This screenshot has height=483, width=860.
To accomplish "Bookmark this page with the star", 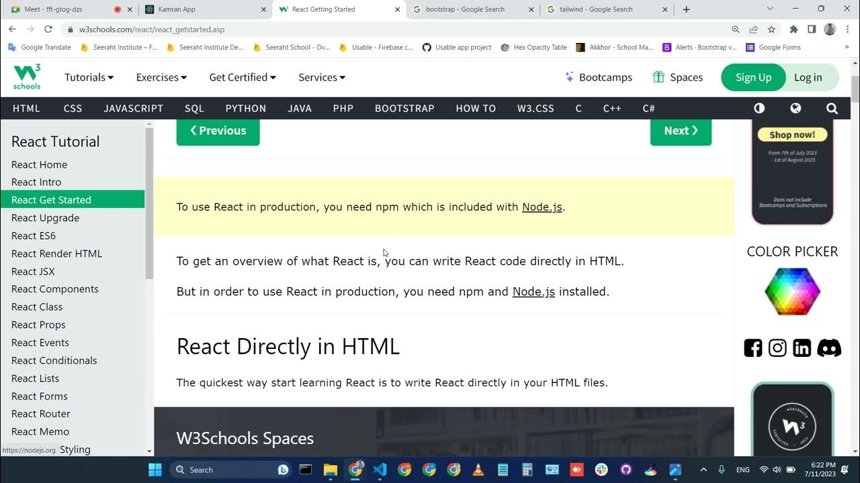I will pos(771,30).
